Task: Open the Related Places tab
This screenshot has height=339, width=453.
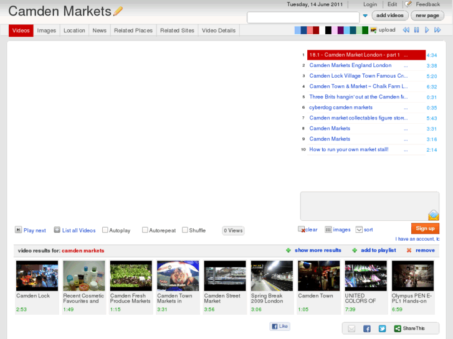Action: tap(133, 30)
